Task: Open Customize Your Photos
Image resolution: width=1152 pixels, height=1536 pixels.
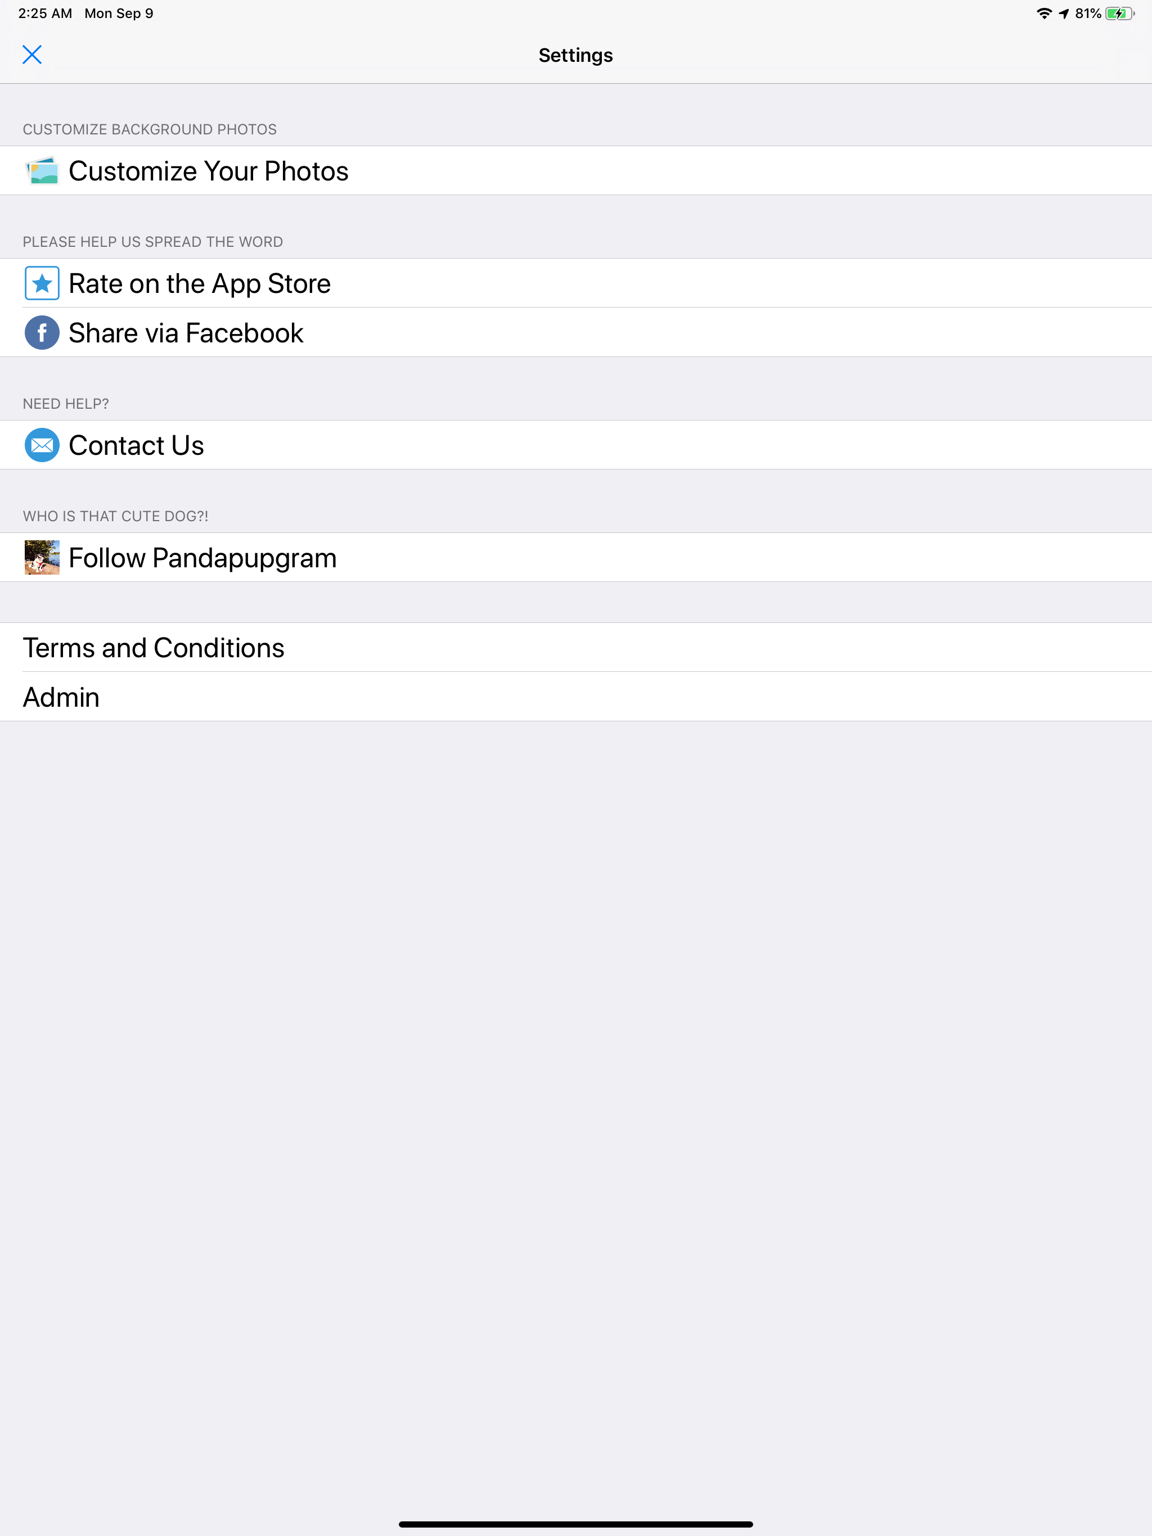Action: (x=576, y=171)
